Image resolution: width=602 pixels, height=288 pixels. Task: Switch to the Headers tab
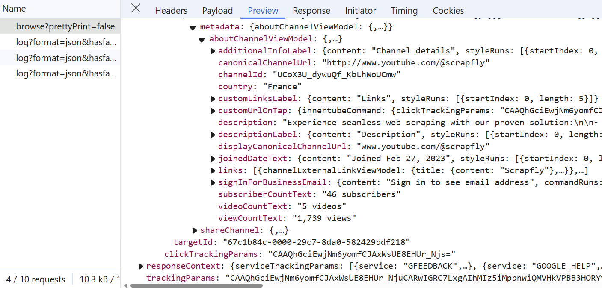pos(171,11)
